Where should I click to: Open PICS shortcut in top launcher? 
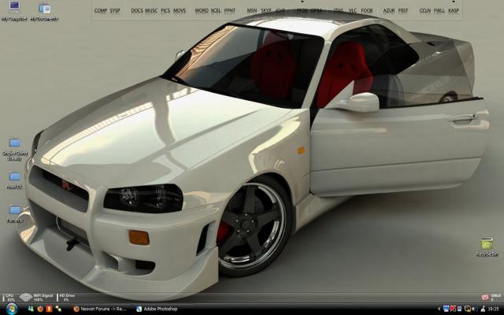click(165, 10)
